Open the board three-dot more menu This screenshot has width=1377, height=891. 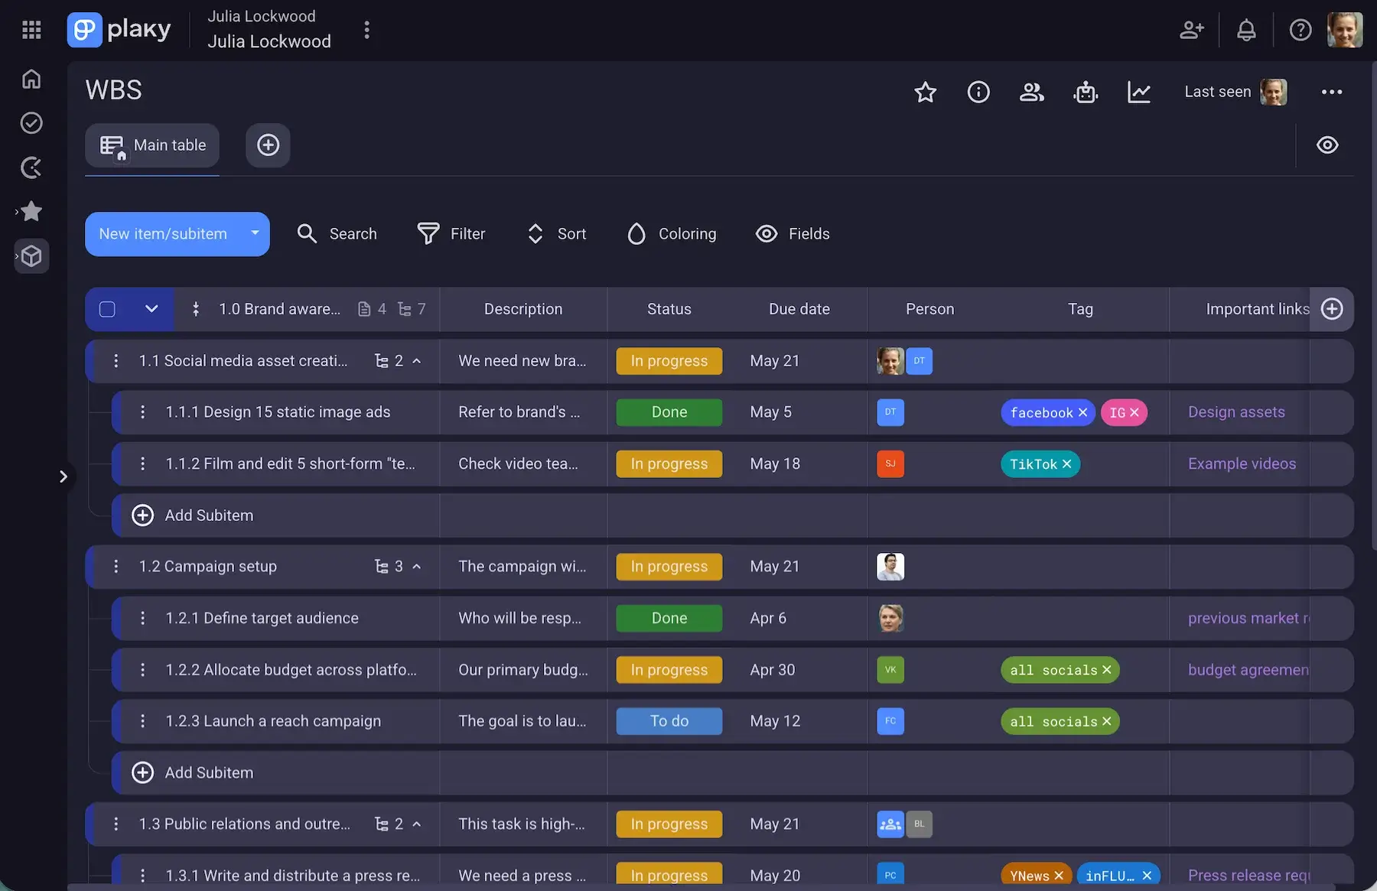[x=1331, y=93]
